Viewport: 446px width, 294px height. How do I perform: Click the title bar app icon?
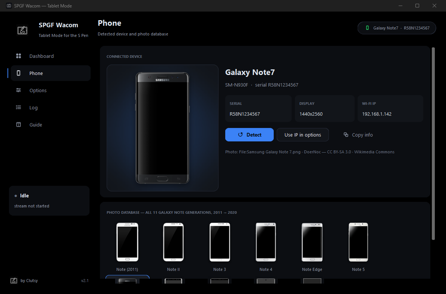pyautogui.click(x=9, y=6)
